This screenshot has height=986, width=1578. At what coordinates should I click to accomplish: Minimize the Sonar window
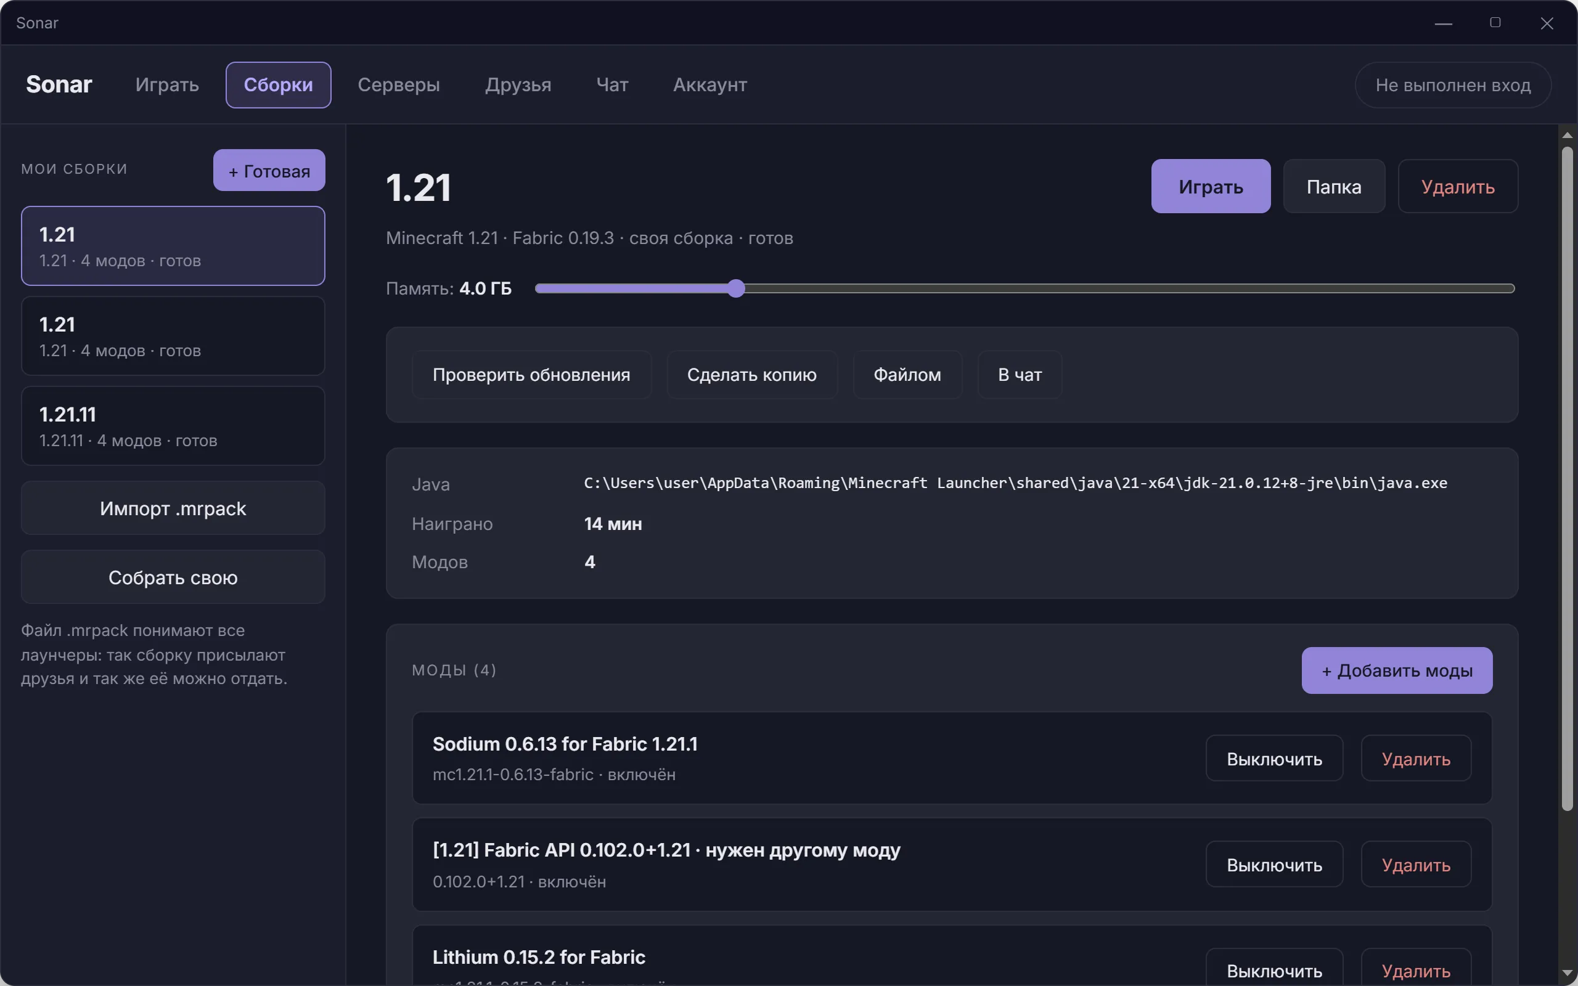(x=1443, y=23)
